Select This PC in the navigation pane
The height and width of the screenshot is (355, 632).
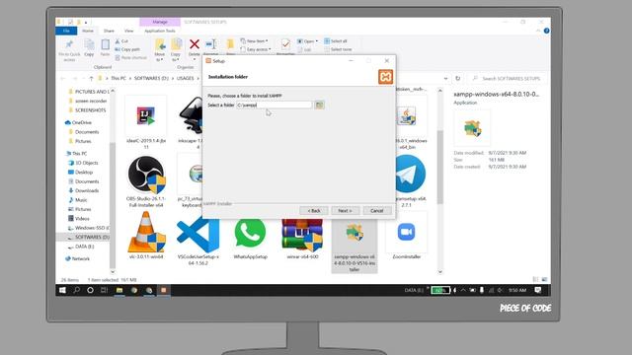coord(76,154)
